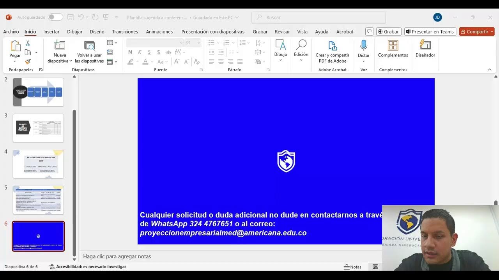Open the Edición search tools
The width and height of the screenshot is (499, 280).
[301, 50]
